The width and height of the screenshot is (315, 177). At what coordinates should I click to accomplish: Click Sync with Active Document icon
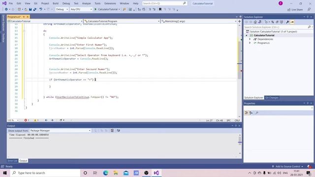[x=273, y=22]
